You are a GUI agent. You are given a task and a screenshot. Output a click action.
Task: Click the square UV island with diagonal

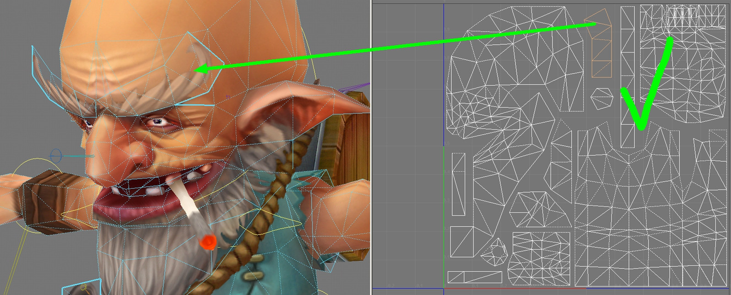click(462, 242)
